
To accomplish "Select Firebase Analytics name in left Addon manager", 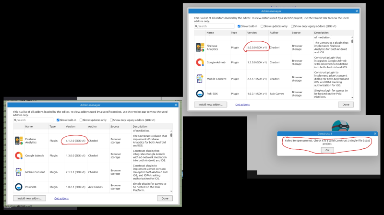I will click(31, 141).
